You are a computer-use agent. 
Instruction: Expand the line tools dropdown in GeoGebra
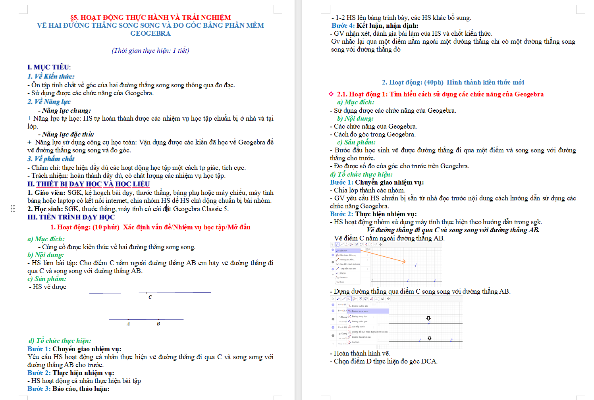pos(349,299)
